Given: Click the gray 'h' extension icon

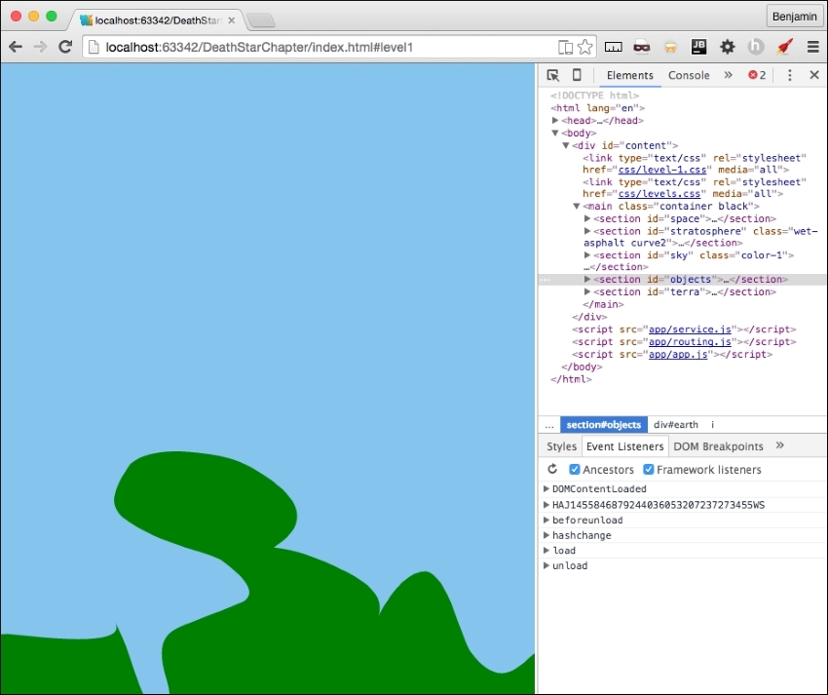Looking at the screenshot, I should pos(754,46).
